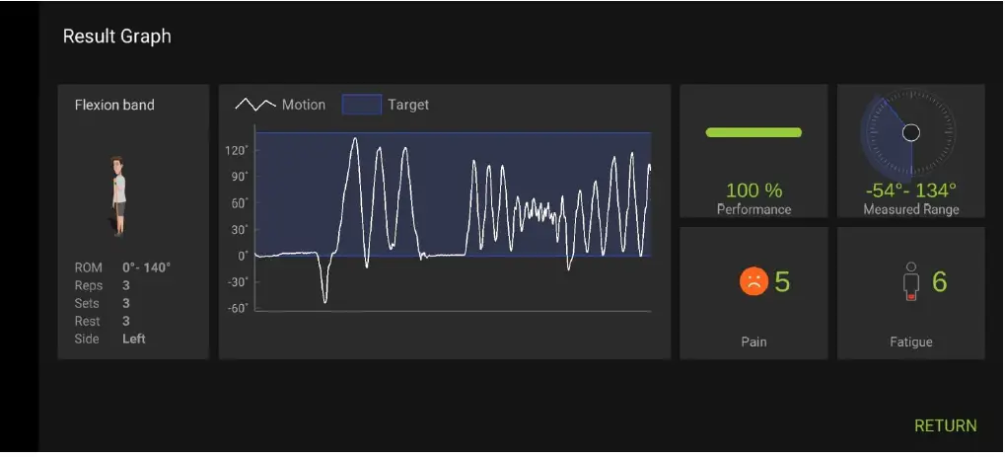Click the Flexion band heading
This screenshot has height=457, width=1005.
(114, 105)
